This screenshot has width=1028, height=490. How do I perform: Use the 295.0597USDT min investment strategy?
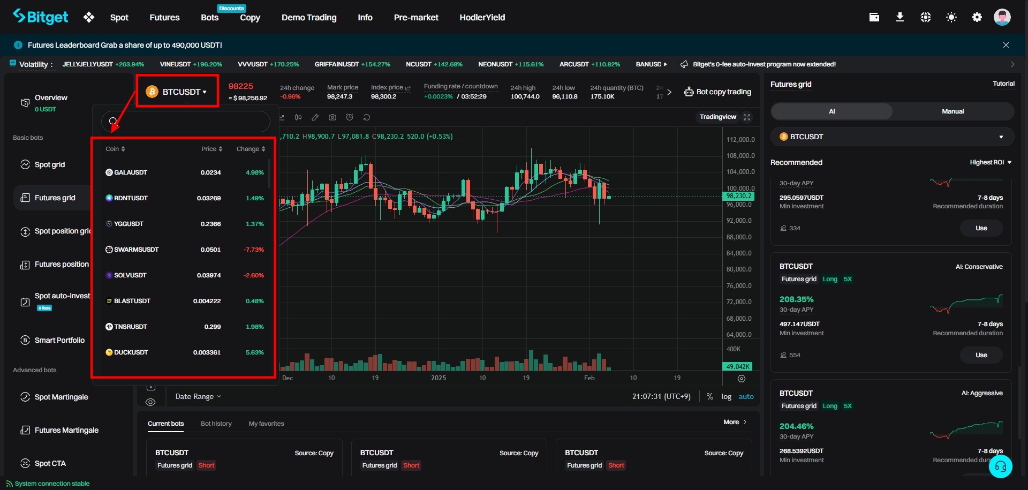(981, 228)
